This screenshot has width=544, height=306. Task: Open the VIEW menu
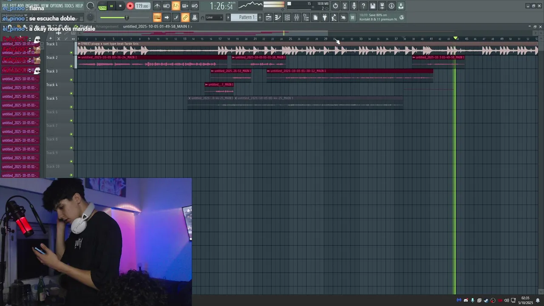pyautogui.click(x=45, y=6)
